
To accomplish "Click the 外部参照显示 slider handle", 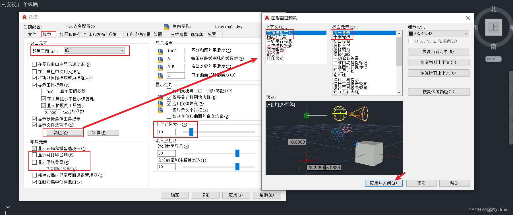I will coord(237,153).
